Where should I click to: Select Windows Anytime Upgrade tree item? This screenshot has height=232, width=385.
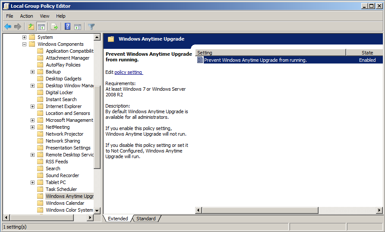(x=69, y=196)
